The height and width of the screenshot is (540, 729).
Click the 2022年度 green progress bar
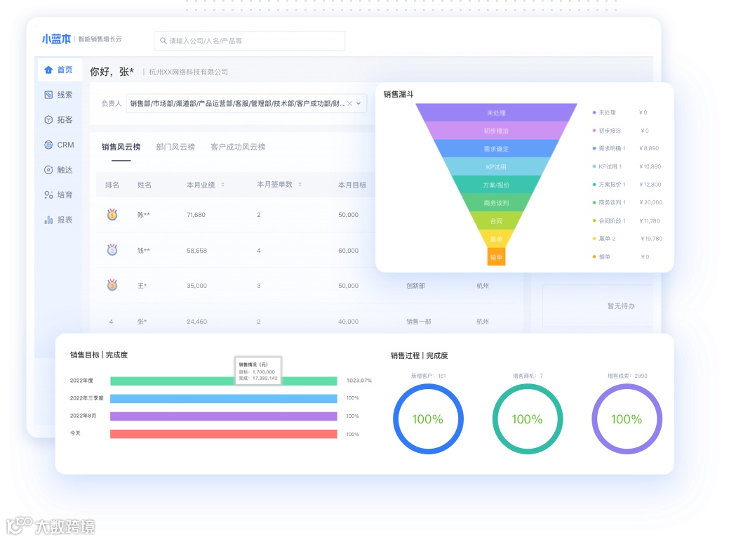[x=224, y=381]
